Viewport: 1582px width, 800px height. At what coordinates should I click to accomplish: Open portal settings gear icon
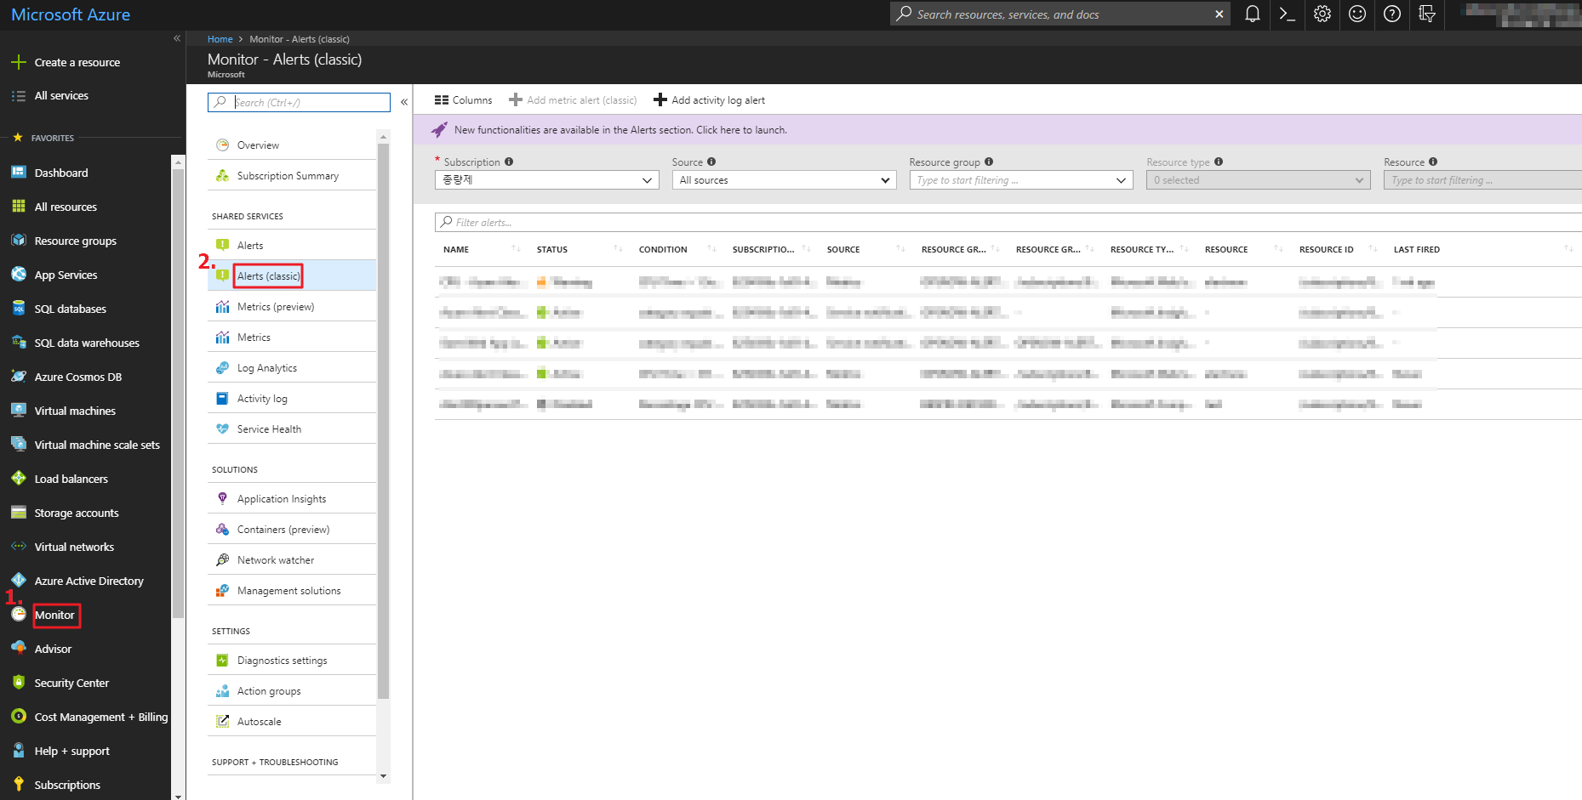(1322, 14)
